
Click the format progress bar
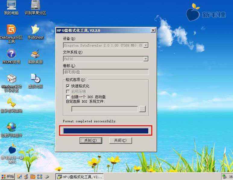click(x=106, y=131)
